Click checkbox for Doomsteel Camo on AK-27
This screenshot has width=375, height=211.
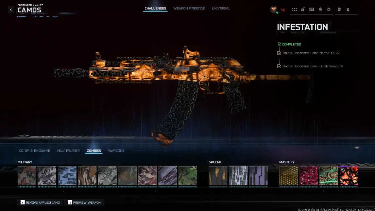tap(279, 53)
